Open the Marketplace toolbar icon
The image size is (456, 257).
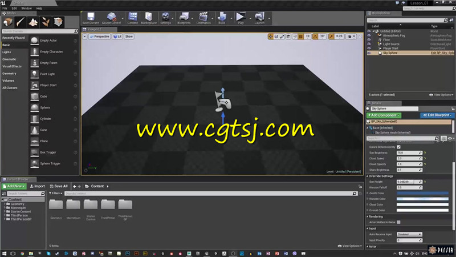pyautogui.click(x=149, y=18)
